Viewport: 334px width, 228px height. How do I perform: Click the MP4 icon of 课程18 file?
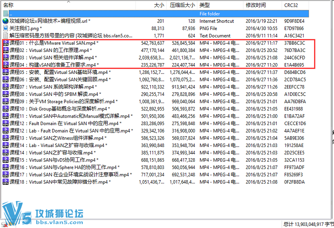(x=5, y=182)
